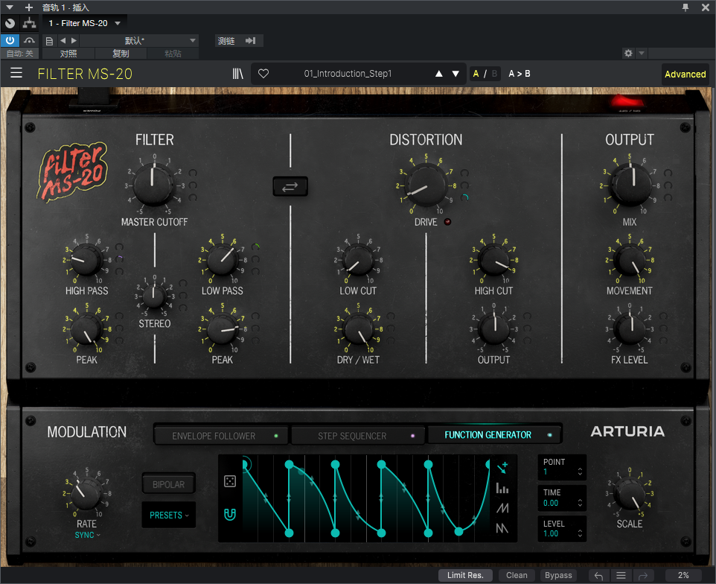
Task: Select the step bars draw mode icon
Action: (502, 488)
